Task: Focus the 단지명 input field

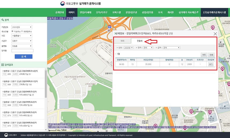Action: tap(22, 51)
